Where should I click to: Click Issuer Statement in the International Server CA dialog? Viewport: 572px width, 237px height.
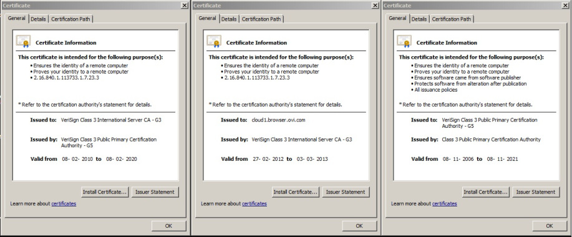(155, 192)
